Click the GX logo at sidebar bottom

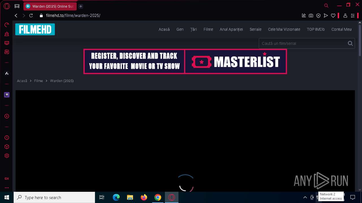click(7, 178)
